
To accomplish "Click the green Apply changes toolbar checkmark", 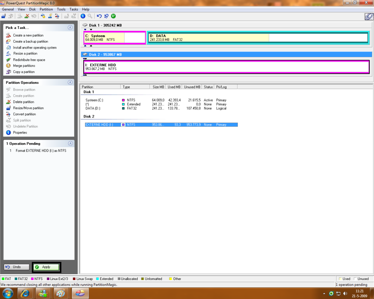I will coord(114,16).
